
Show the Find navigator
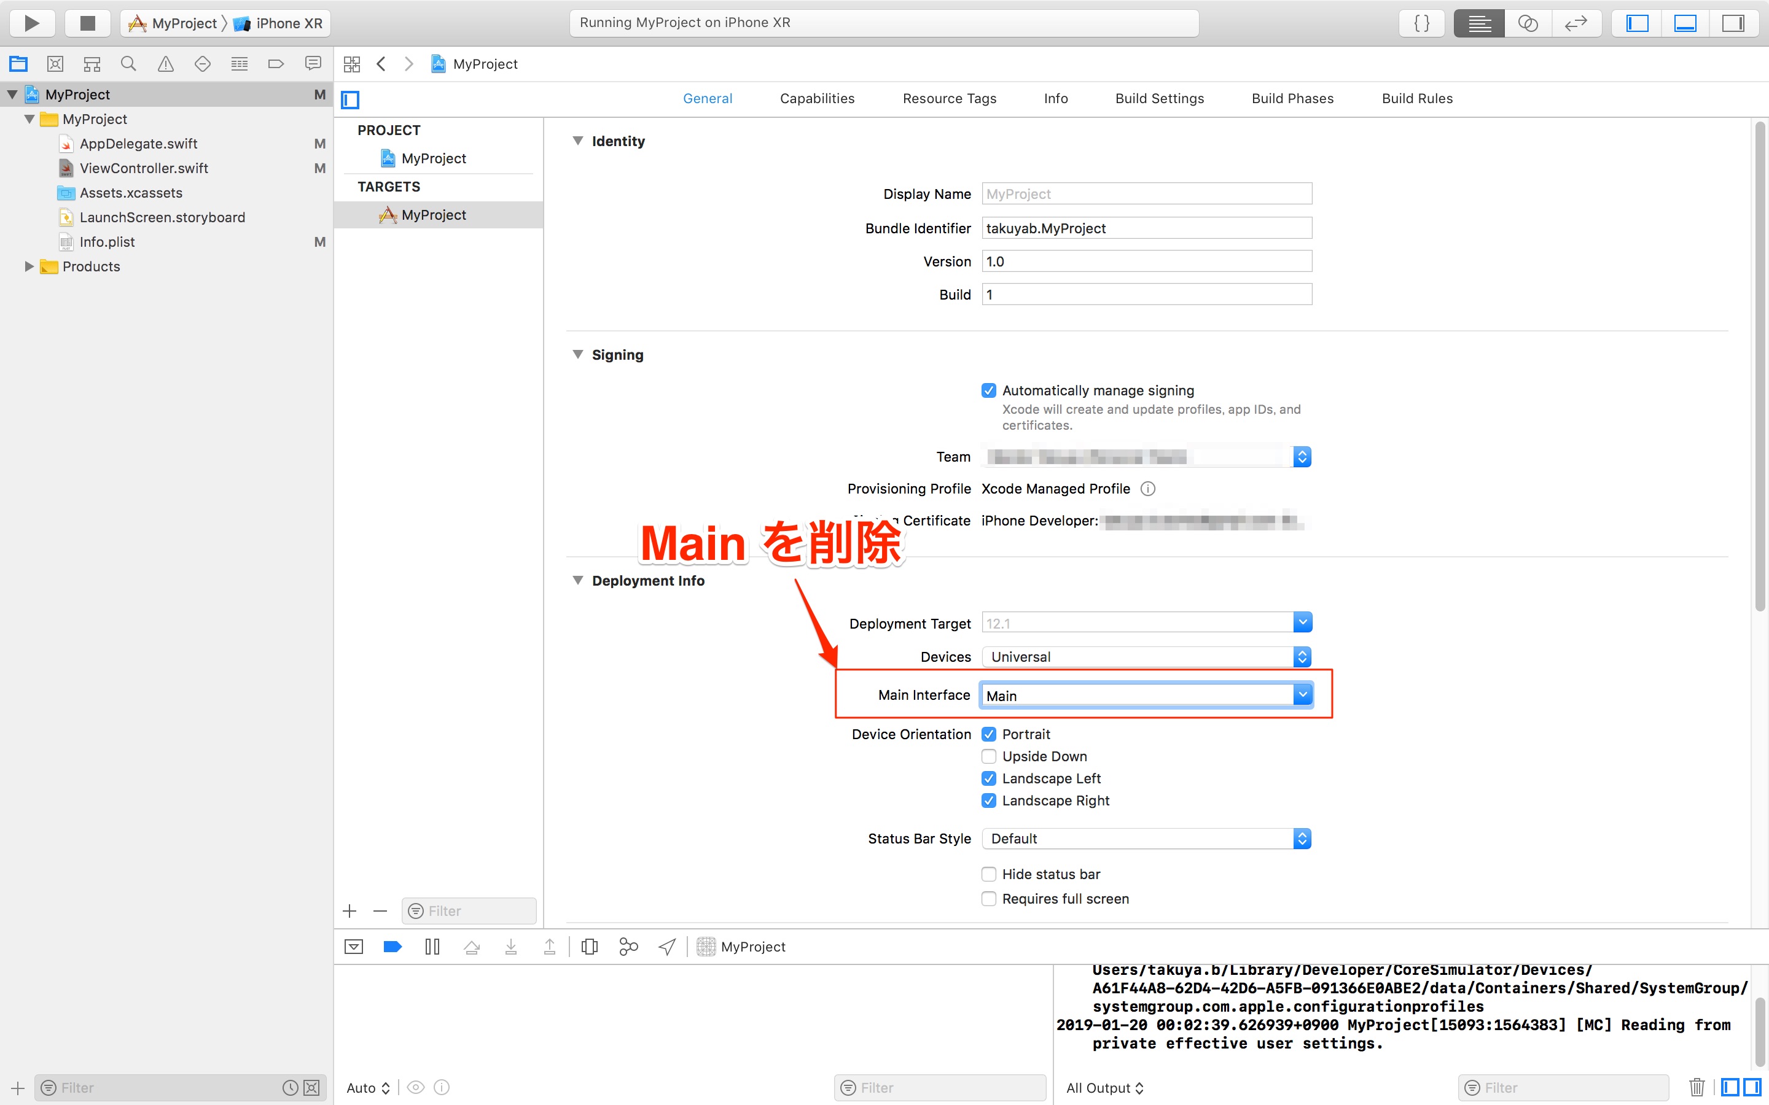128,64
